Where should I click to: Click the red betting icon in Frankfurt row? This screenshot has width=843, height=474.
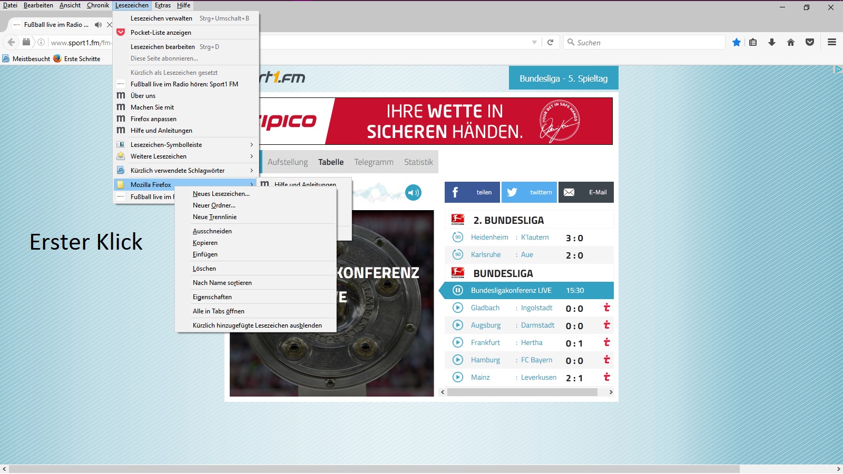click(x=606, y=342)
